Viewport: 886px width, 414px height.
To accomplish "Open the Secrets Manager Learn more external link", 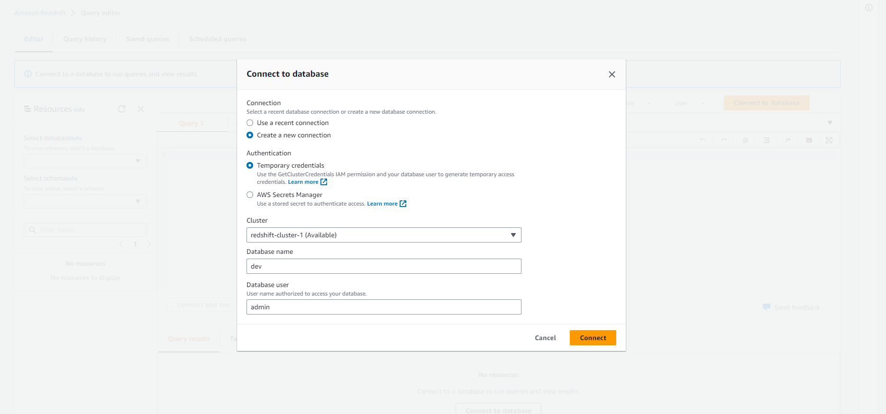I will coord(403,204).
